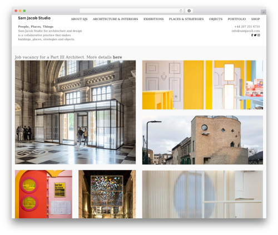Open Architecture & Interiors menu
The height and width of the screenshot is (235, 278).
[x=115, y=19]
